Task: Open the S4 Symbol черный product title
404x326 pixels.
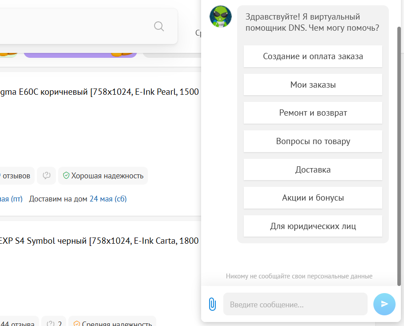Action: [x=99, y=241]
